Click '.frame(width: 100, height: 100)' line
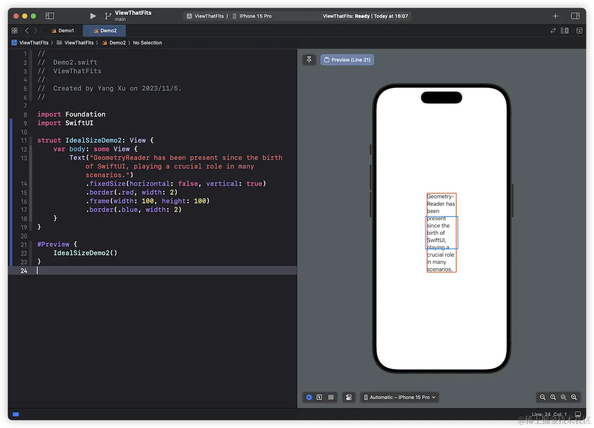The width and height of the screenshot is (594, 428). tap(148, 201)
